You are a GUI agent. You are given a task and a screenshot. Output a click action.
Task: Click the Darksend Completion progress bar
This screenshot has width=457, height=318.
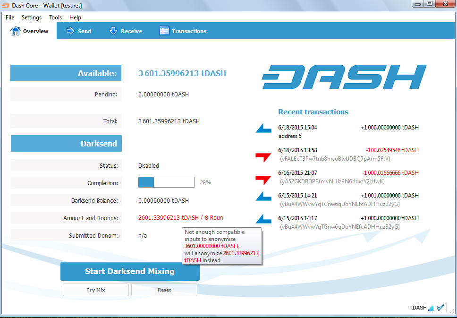(166, 182)
